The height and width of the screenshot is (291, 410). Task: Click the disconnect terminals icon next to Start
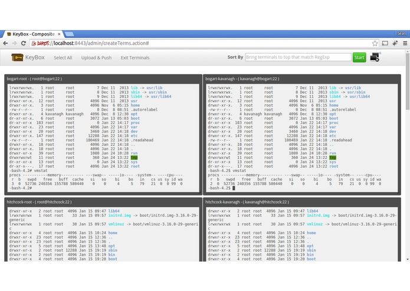[375, 57]
